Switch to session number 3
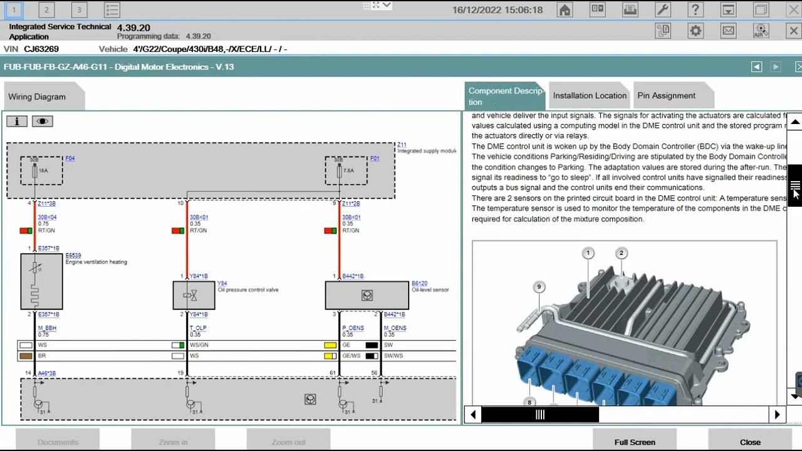802x451 pixels. 79,10
